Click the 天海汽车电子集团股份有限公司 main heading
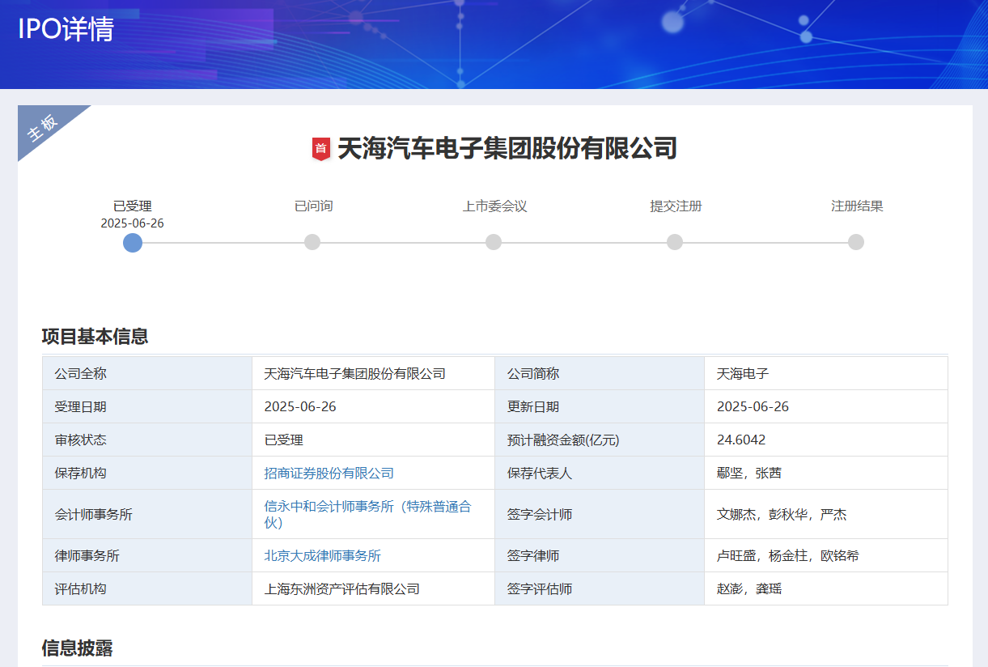The width and height of the screenshot is (988, 667). click(507, 149)
